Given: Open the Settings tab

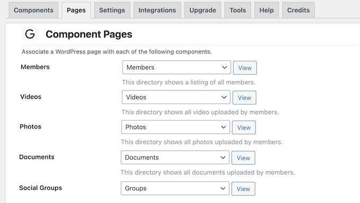Looking at the screenshot, I should point(112,10).
